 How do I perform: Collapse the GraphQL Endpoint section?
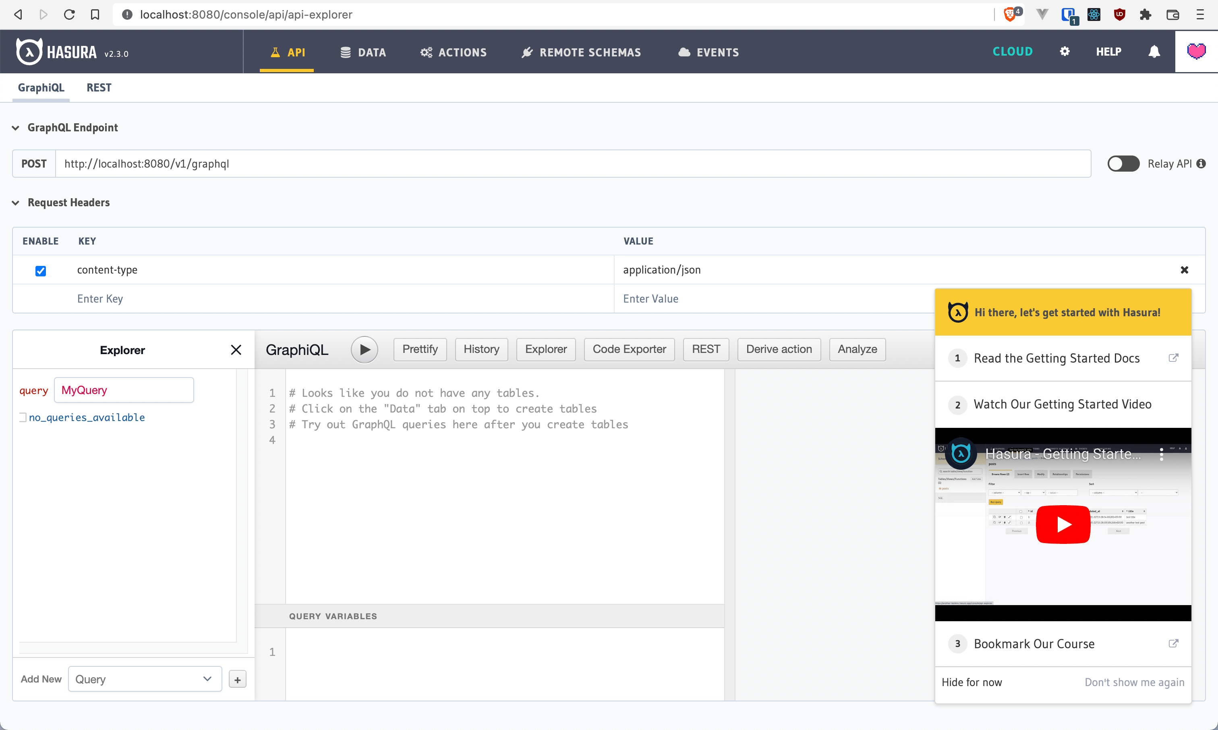tap(15, 127)
